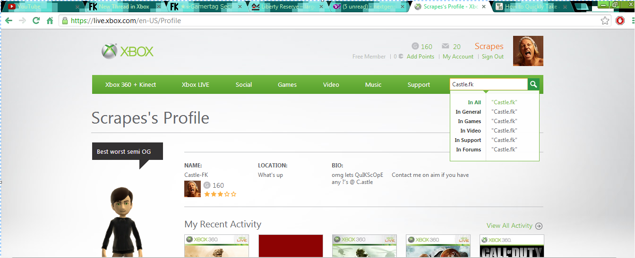Click the green padlock in the address bar
The width and height of the screenshot is (635, 258).
click(65, 21)
